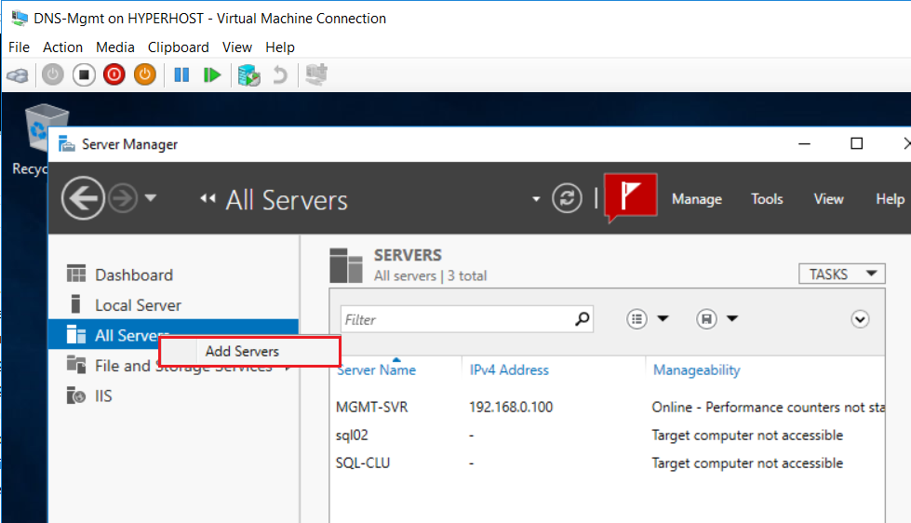Click the grayed Start power icon
This screenshot has width=911, height=523.
click(53, 75)
